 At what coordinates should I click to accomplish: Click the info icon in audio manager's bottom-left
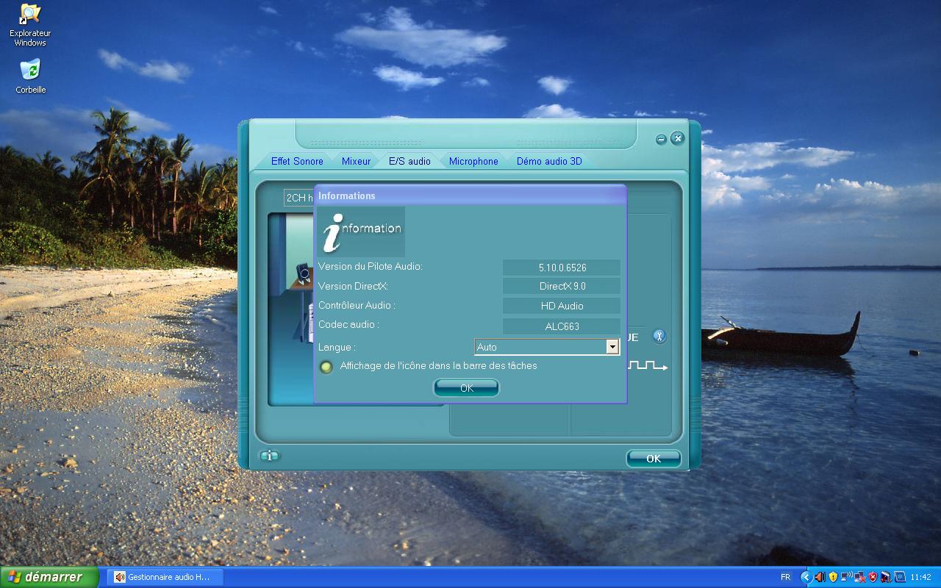tap(269, 456)
